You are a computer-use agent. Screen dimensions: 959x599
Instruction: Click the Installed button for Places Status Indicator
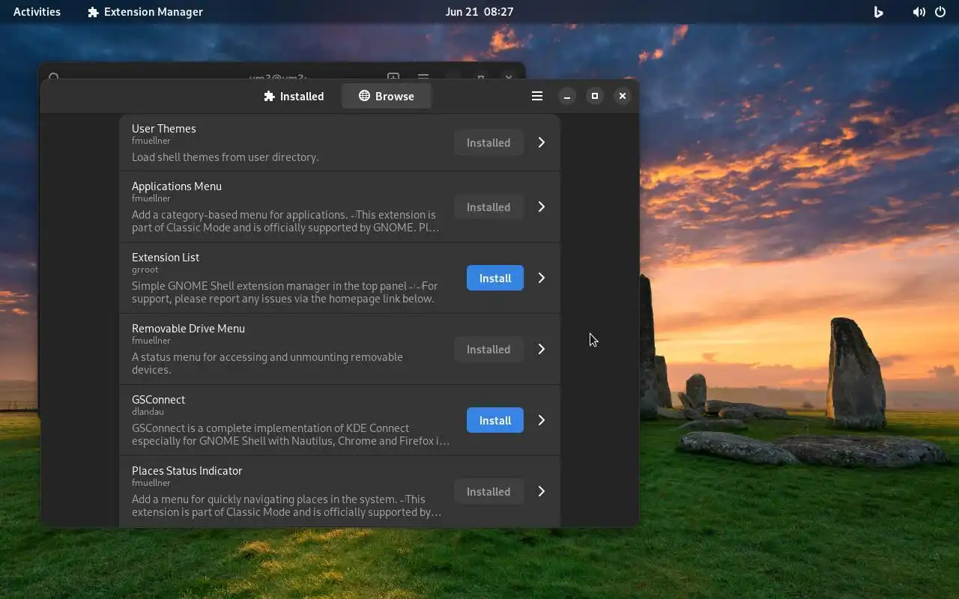click(488, 491)
